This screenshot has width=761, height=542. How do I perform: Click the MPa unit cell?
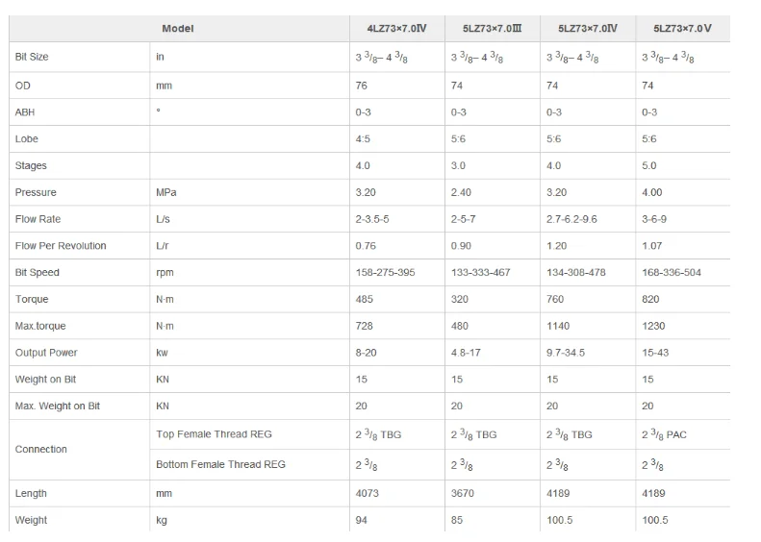point(165,192)
